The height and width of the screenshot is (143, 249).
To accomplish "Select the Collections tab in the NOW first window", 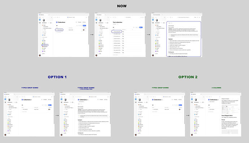I will click(42, 15).
